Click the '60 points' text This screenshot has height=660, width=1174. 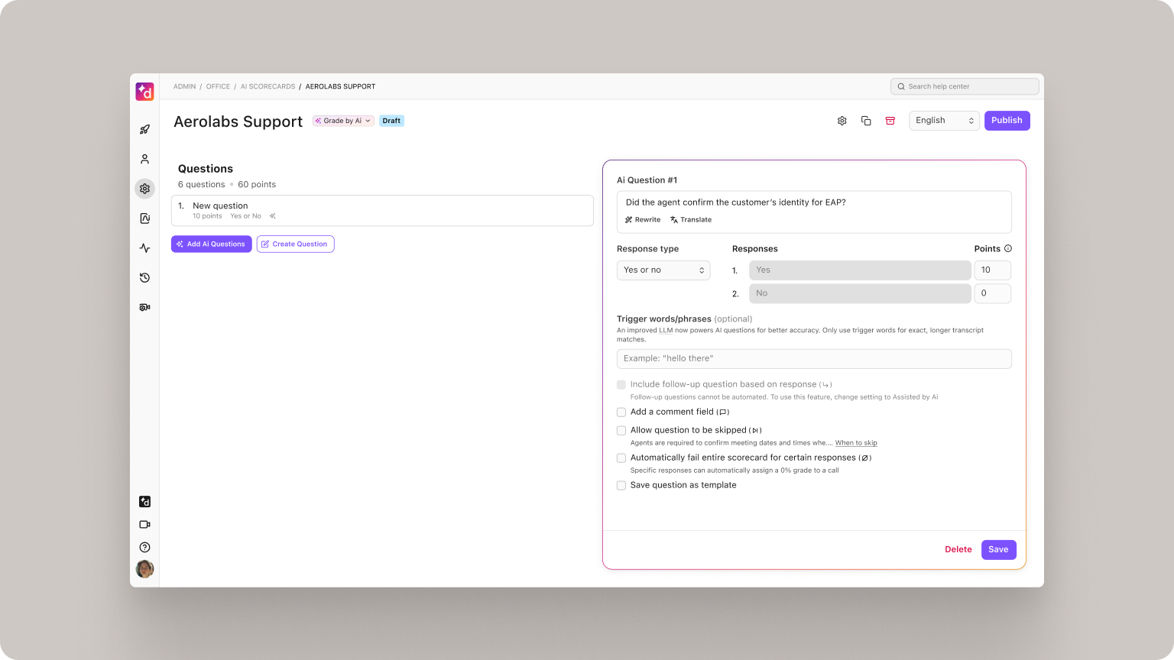pyautogui.click(x=257, y=185)
